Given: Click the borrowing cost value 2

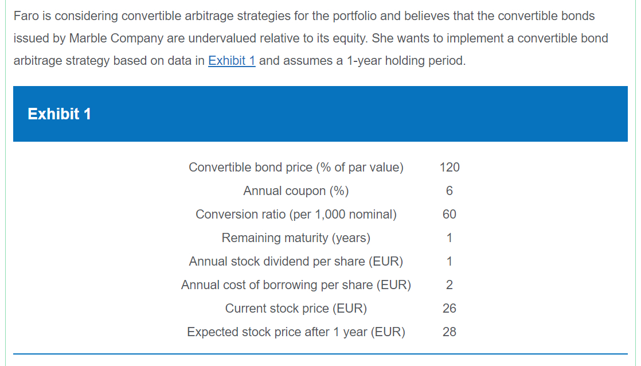Looking at the screenshot, I should point(450,285).
